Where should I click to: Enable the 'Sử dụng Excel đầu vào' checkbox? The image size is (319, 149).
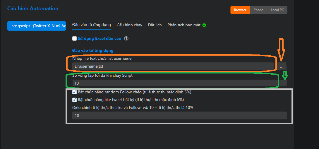[74, 38]
